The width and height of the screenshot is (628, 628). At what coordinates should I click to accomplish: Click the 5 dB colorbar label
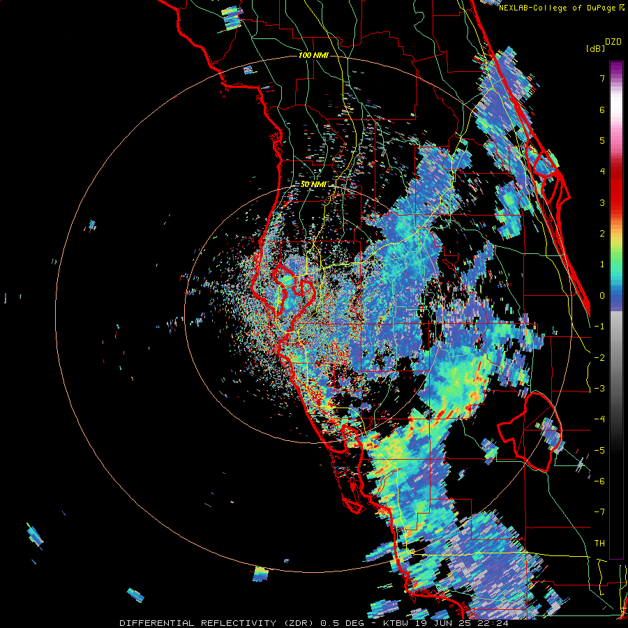pos(602,140)
